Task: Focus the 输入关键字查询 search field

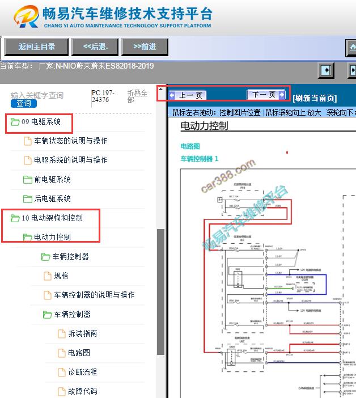Action: pyautogui.click(x=37, y=95)
